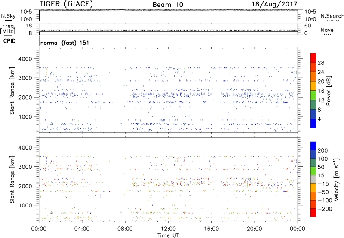Click the 4000 km tick in velocity panel
This screenshot has width=344, height=238.
click(25, 147)
